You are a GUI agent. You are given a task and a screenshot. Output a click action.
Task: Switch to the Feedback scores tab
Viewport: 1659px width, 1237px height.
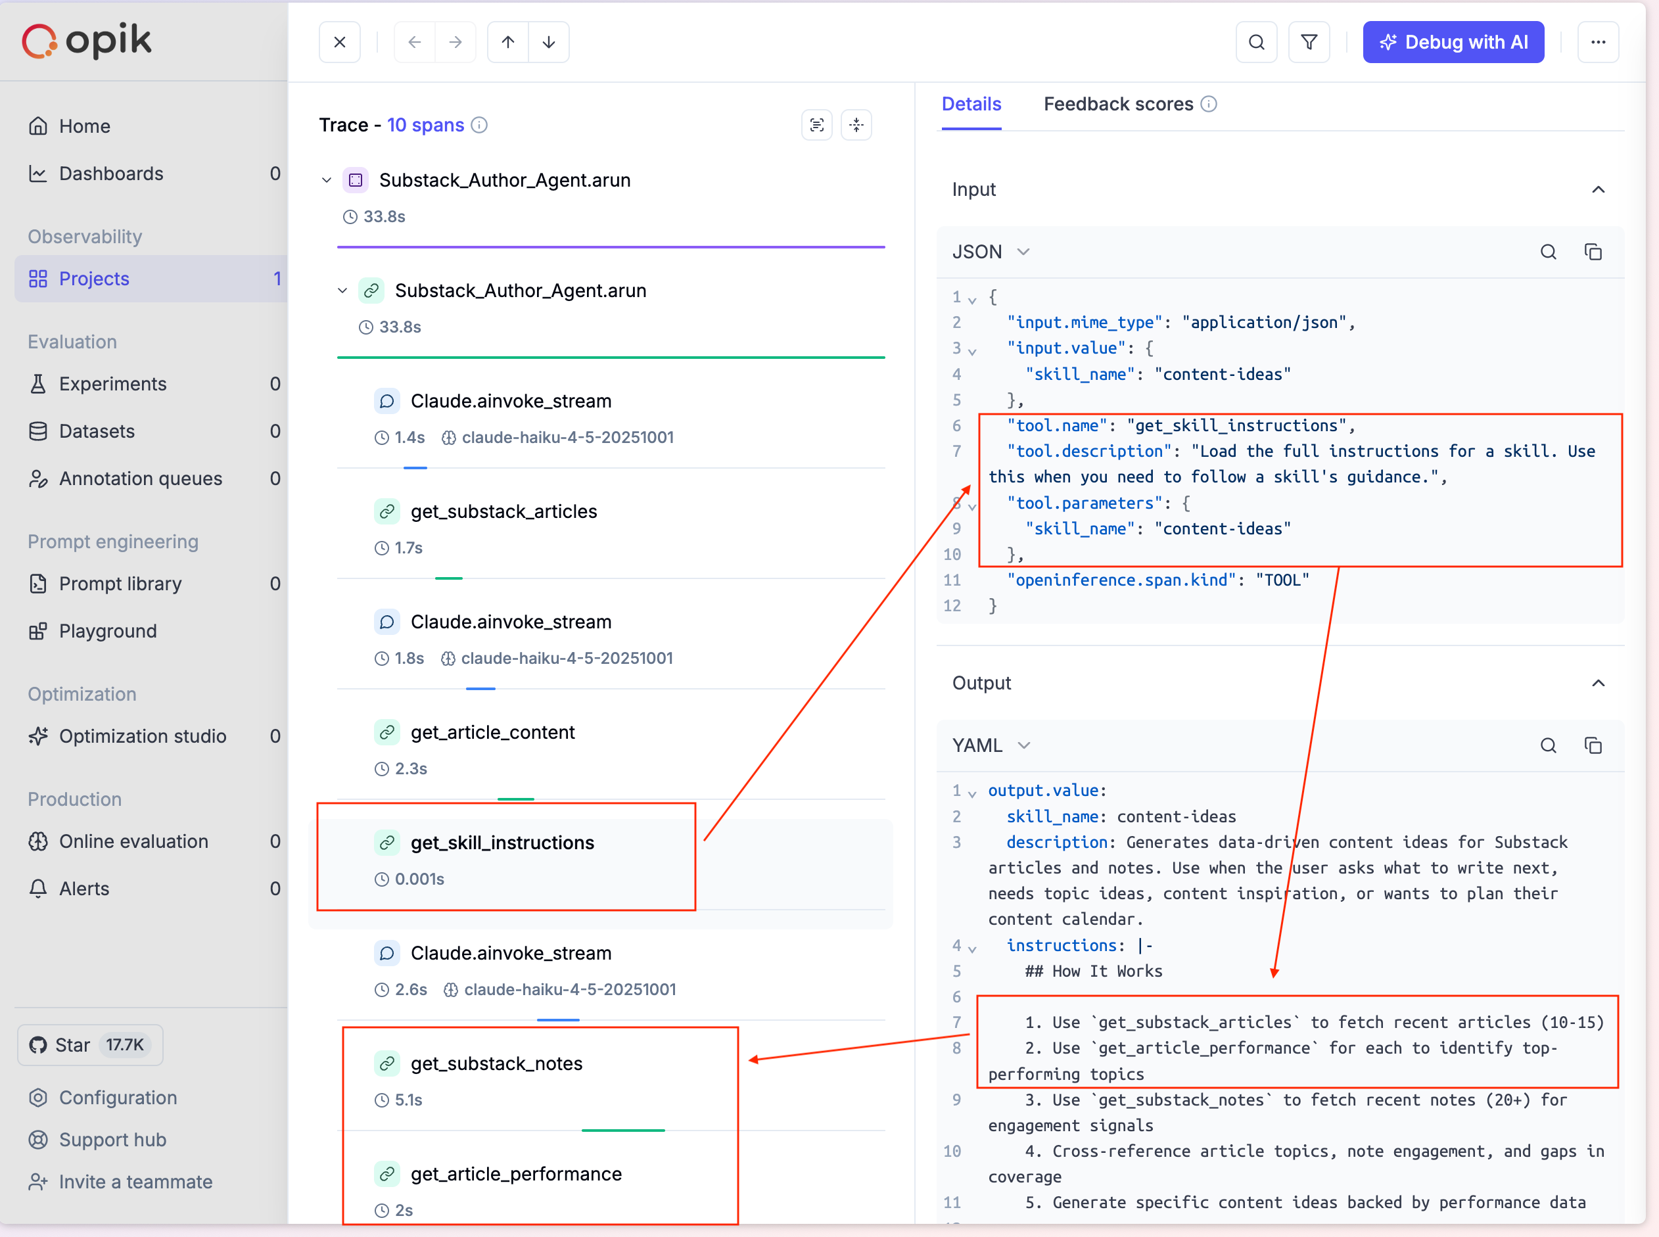pos(1118,104)
